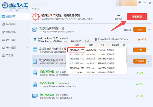Open the 查看详情 link
Viewport: 153px width, 107px height.
127,30
